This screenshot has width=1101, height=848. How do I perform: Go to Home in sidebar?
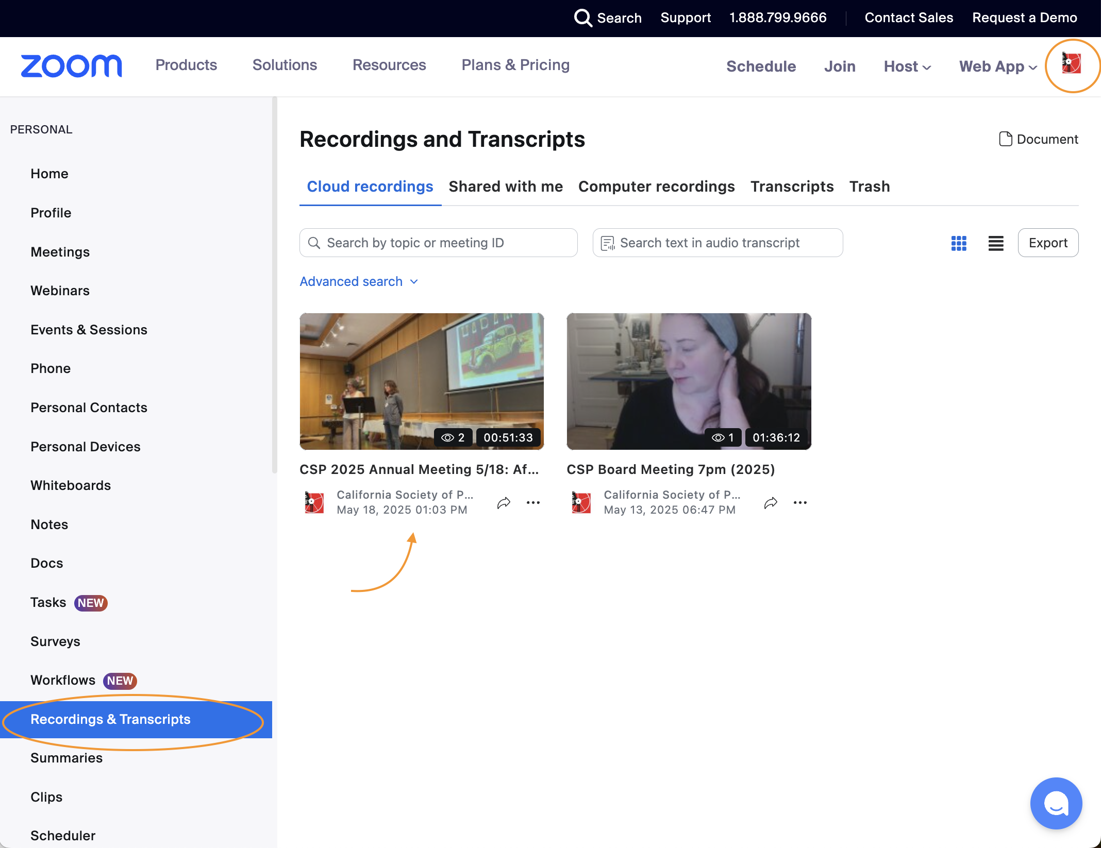[49, 174]
